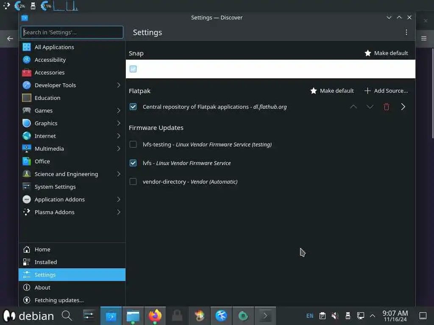Open hamburger menu in background window
Screen dimensions: 434x325
coord(424,39)
